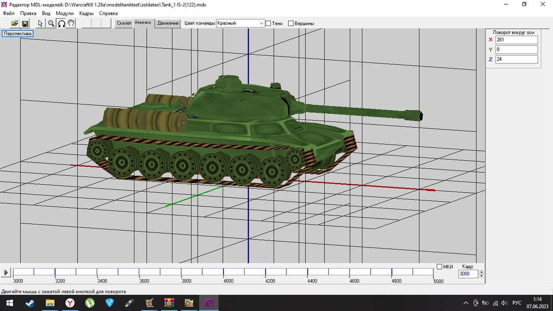
Task: Save the model with the floppy disk icon
Action: click(25, 23)
